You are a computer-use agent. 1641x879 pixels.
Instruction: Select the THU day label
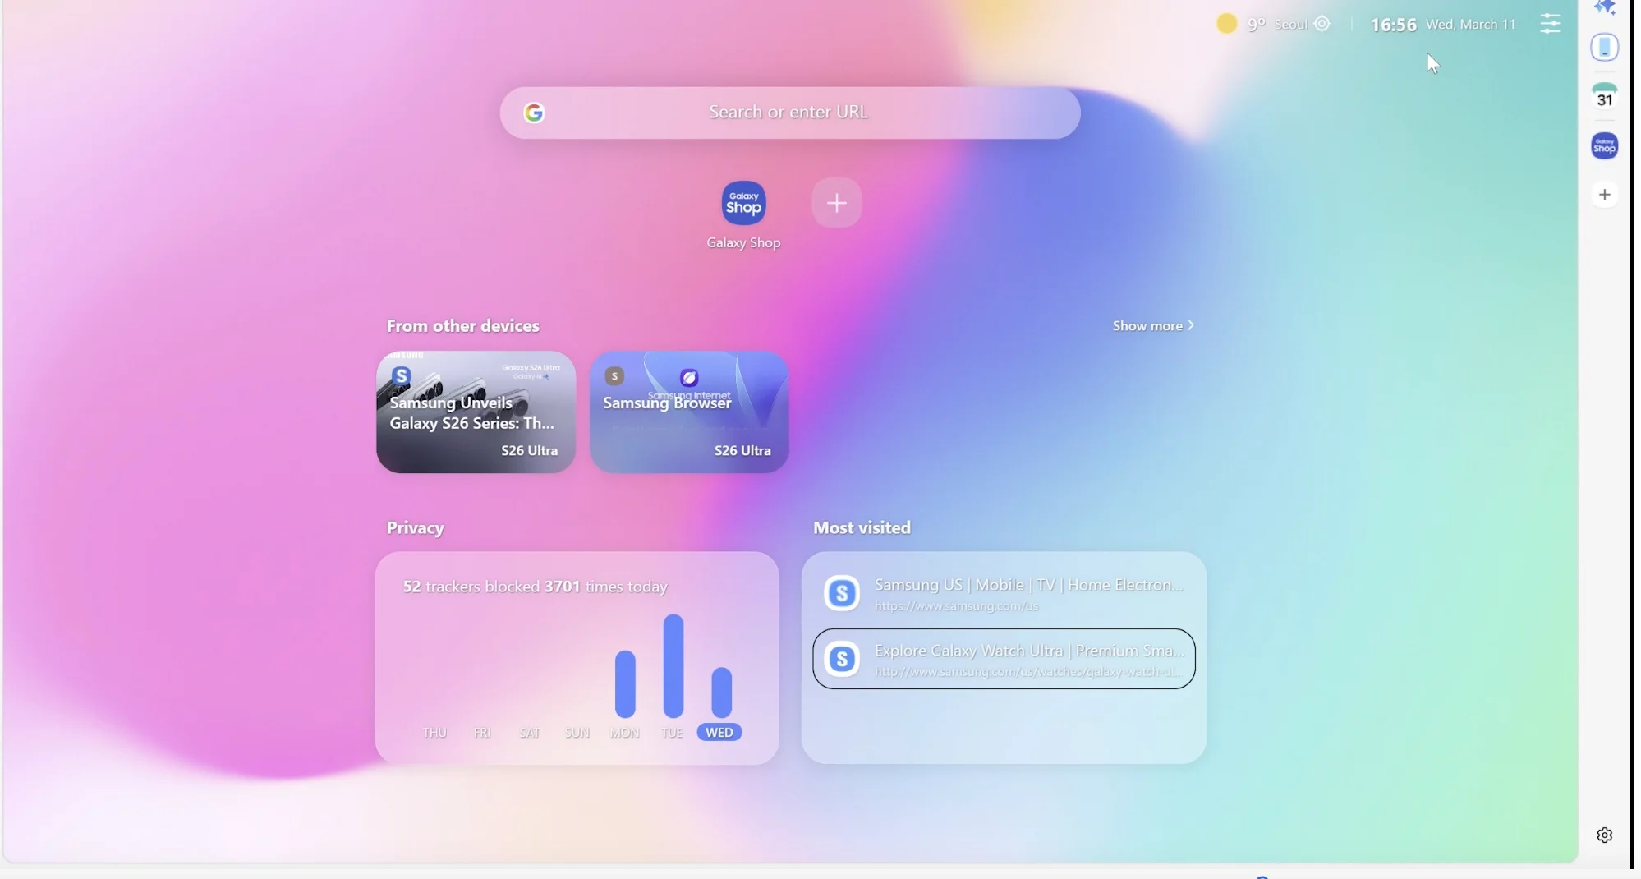tap(434, 732)
